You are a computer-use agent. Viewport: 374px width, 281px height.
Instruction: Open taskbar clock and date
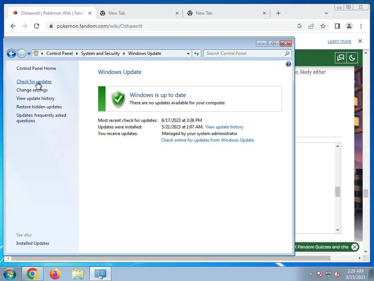point(355,274)
